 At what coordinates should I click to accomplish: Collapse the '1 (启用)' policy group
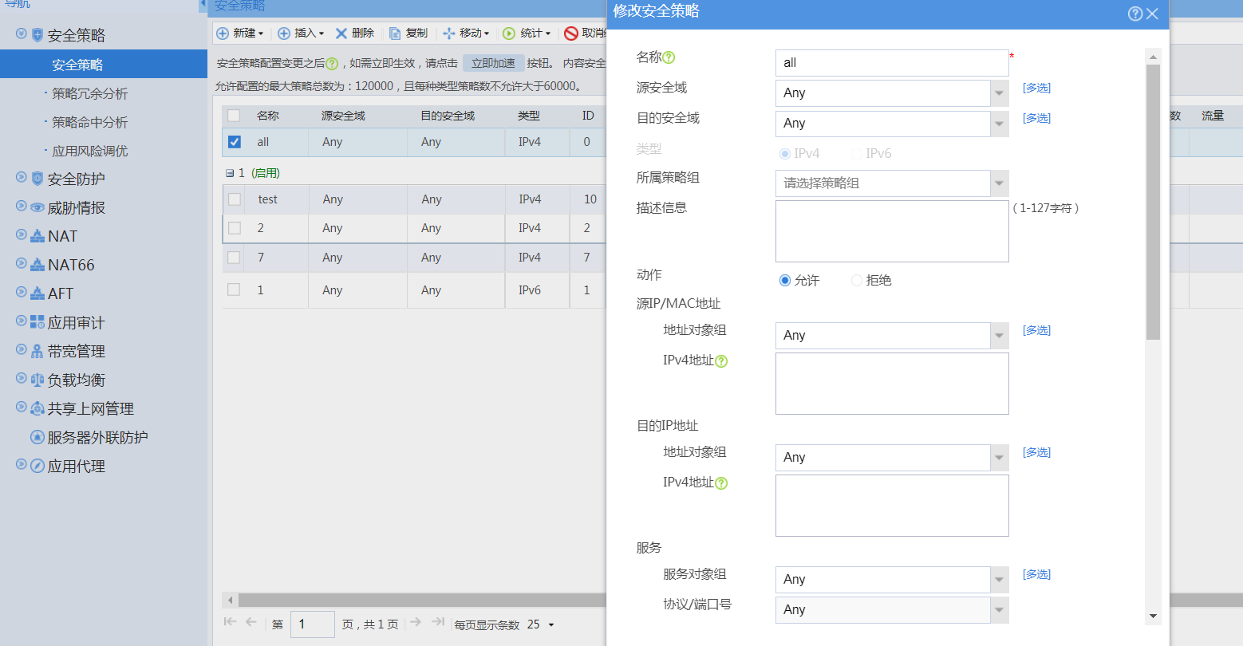pyautogui.click(x=230, y=173)
